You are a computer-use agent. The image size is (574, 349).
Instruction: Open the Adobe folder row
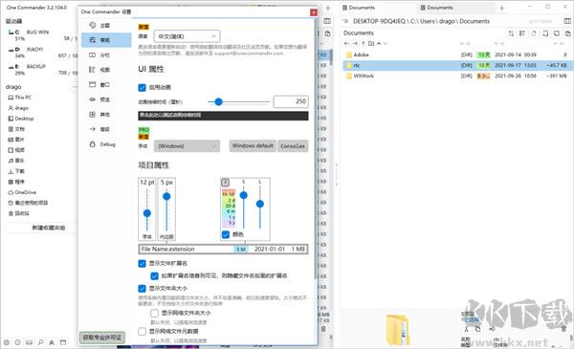[456, 55]
